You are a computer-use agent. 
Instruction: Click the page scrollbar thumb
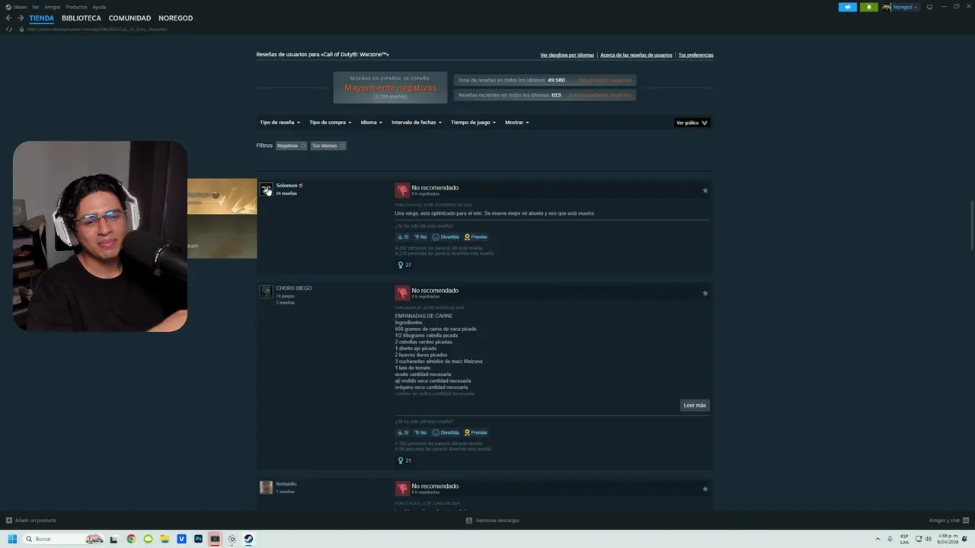pos(972,225)
